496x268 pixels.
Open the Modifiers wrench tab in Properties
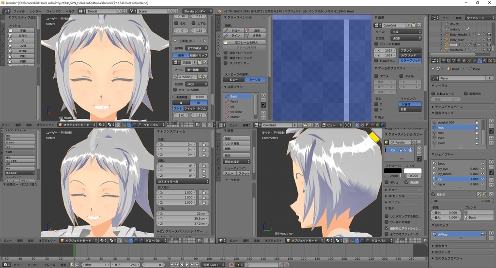tap(475, 61)
